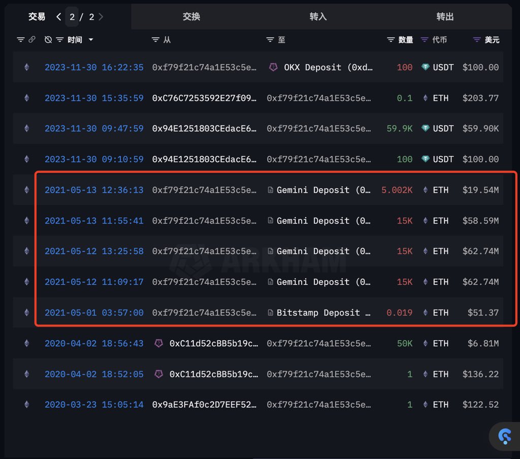Open the 美元 column filter

pos(476,40)
